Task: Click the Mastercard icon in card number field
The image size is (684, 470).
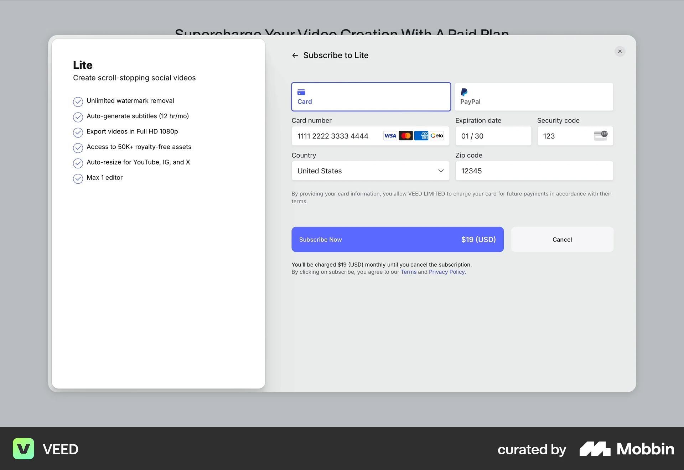Action: click(x=406, y=136)
